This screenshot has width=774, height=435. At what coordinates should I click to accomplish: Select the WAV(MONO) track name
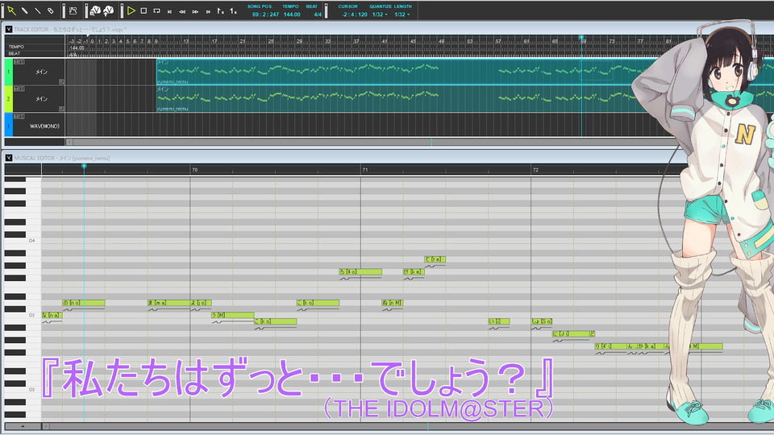(x=44, y=126)
